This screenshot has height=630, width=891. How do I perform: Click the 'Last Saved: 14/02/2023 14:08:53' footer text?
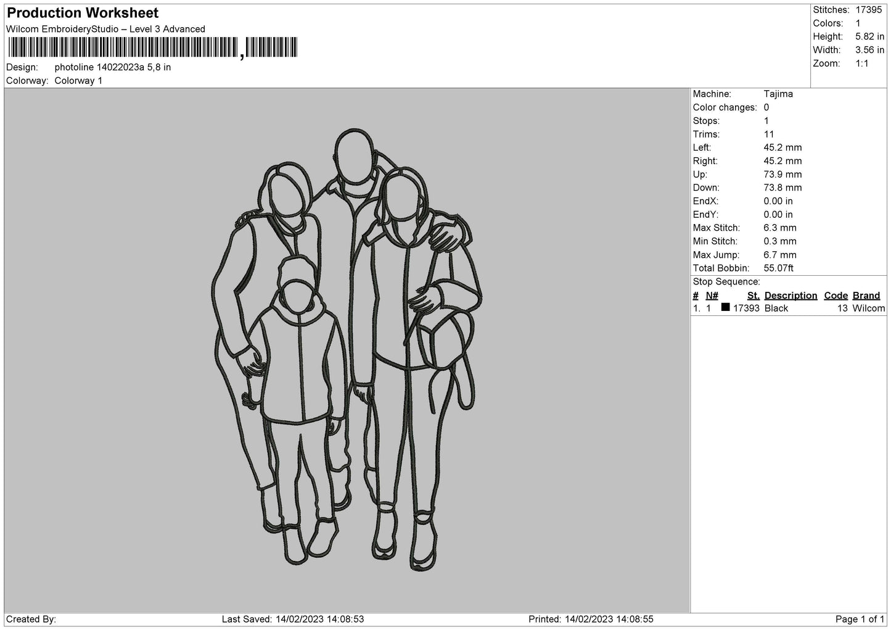pyautogui.click(x=292, y=619)
